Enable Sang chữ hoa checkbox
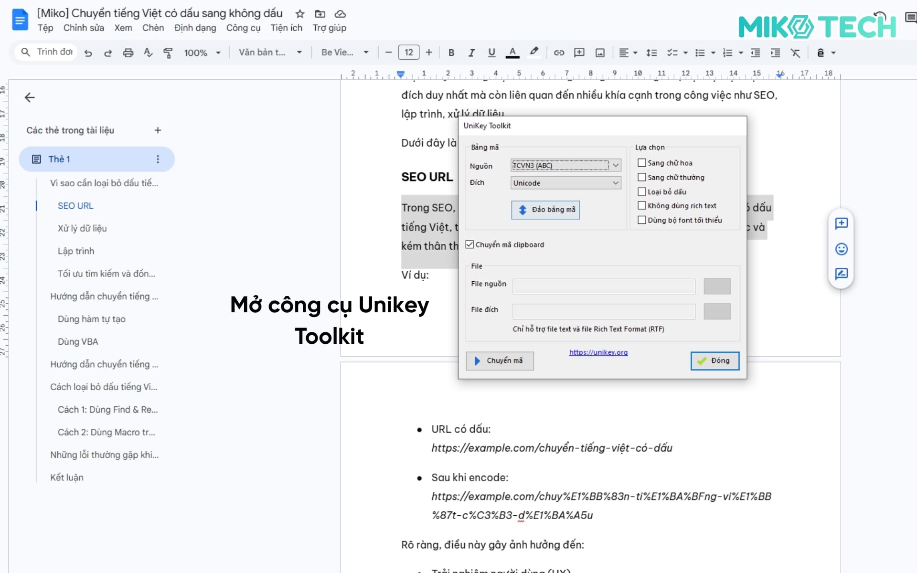The image size is (917, 573). [642, 163]
